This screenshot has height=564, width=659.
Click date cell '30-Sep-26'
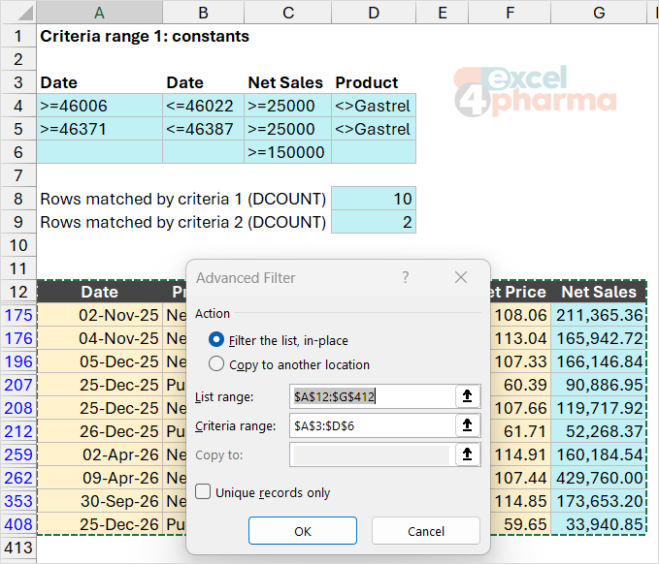click(x=100, y=501)
